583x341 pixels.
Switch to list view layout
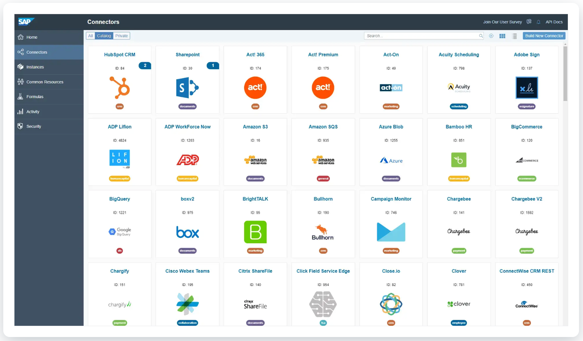point(514,36)
